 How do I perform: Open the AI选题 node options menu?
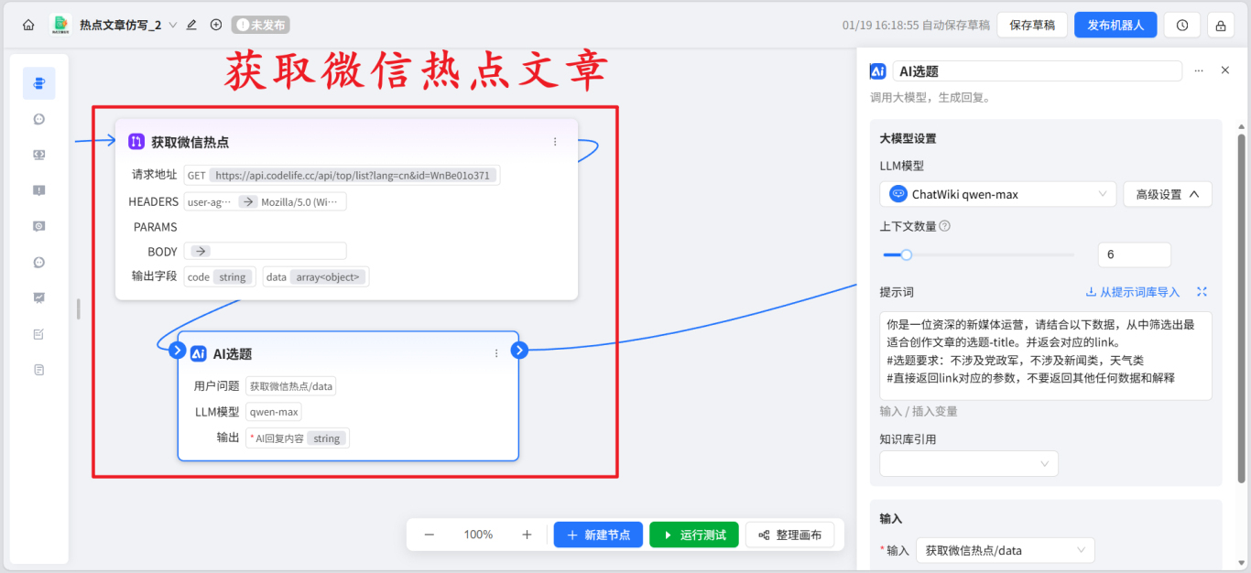point(496,351)
